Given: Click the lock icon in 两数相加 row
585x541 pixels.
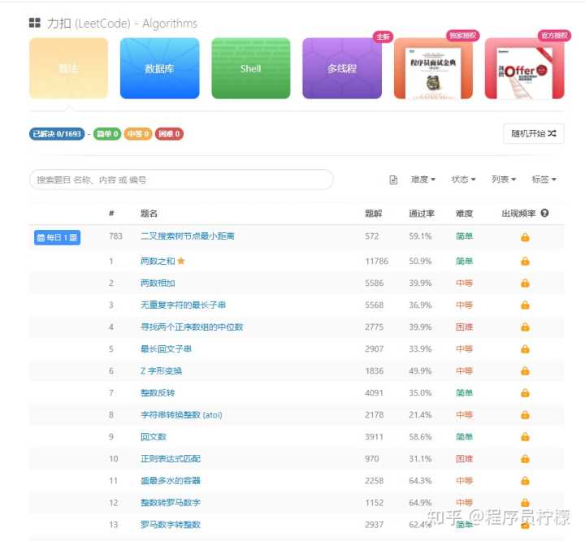Looking at the screenshot, I should [x=525, y=283].
